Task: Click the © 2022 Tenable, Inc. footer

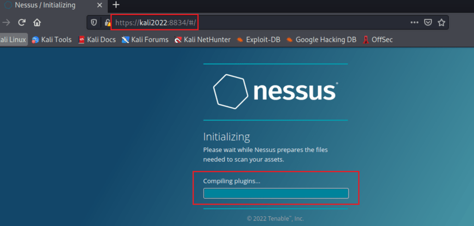Action: tap(275, 219)
